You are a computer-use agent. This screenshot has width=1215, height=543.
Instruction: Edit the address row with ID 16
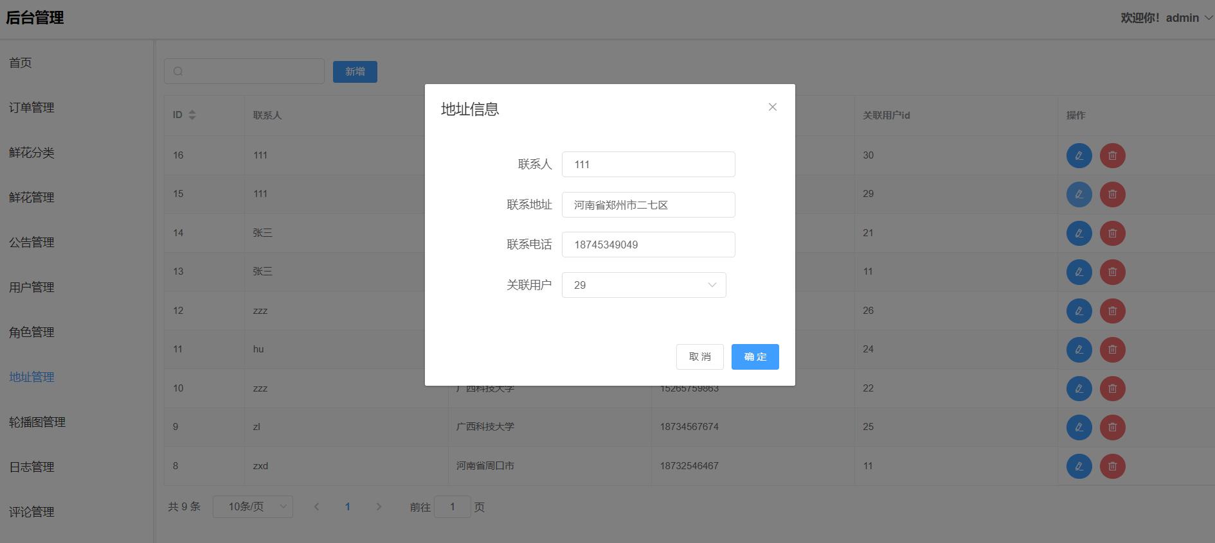coord(1079,155)
